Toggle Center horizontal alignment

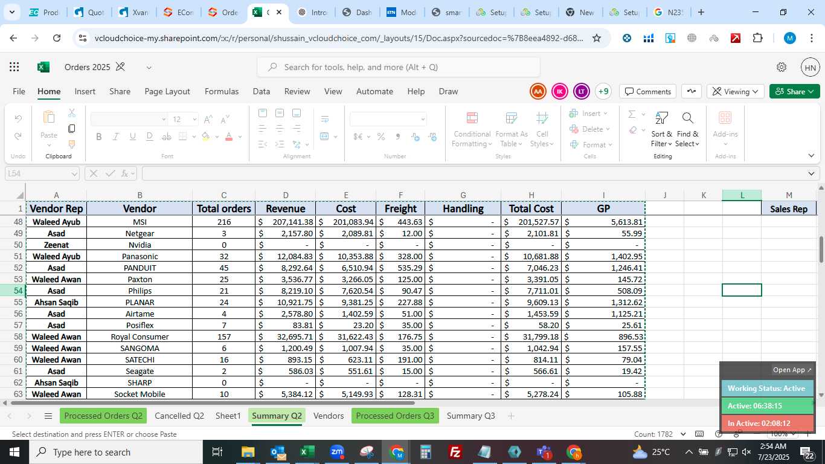click(x=279, y=129)
